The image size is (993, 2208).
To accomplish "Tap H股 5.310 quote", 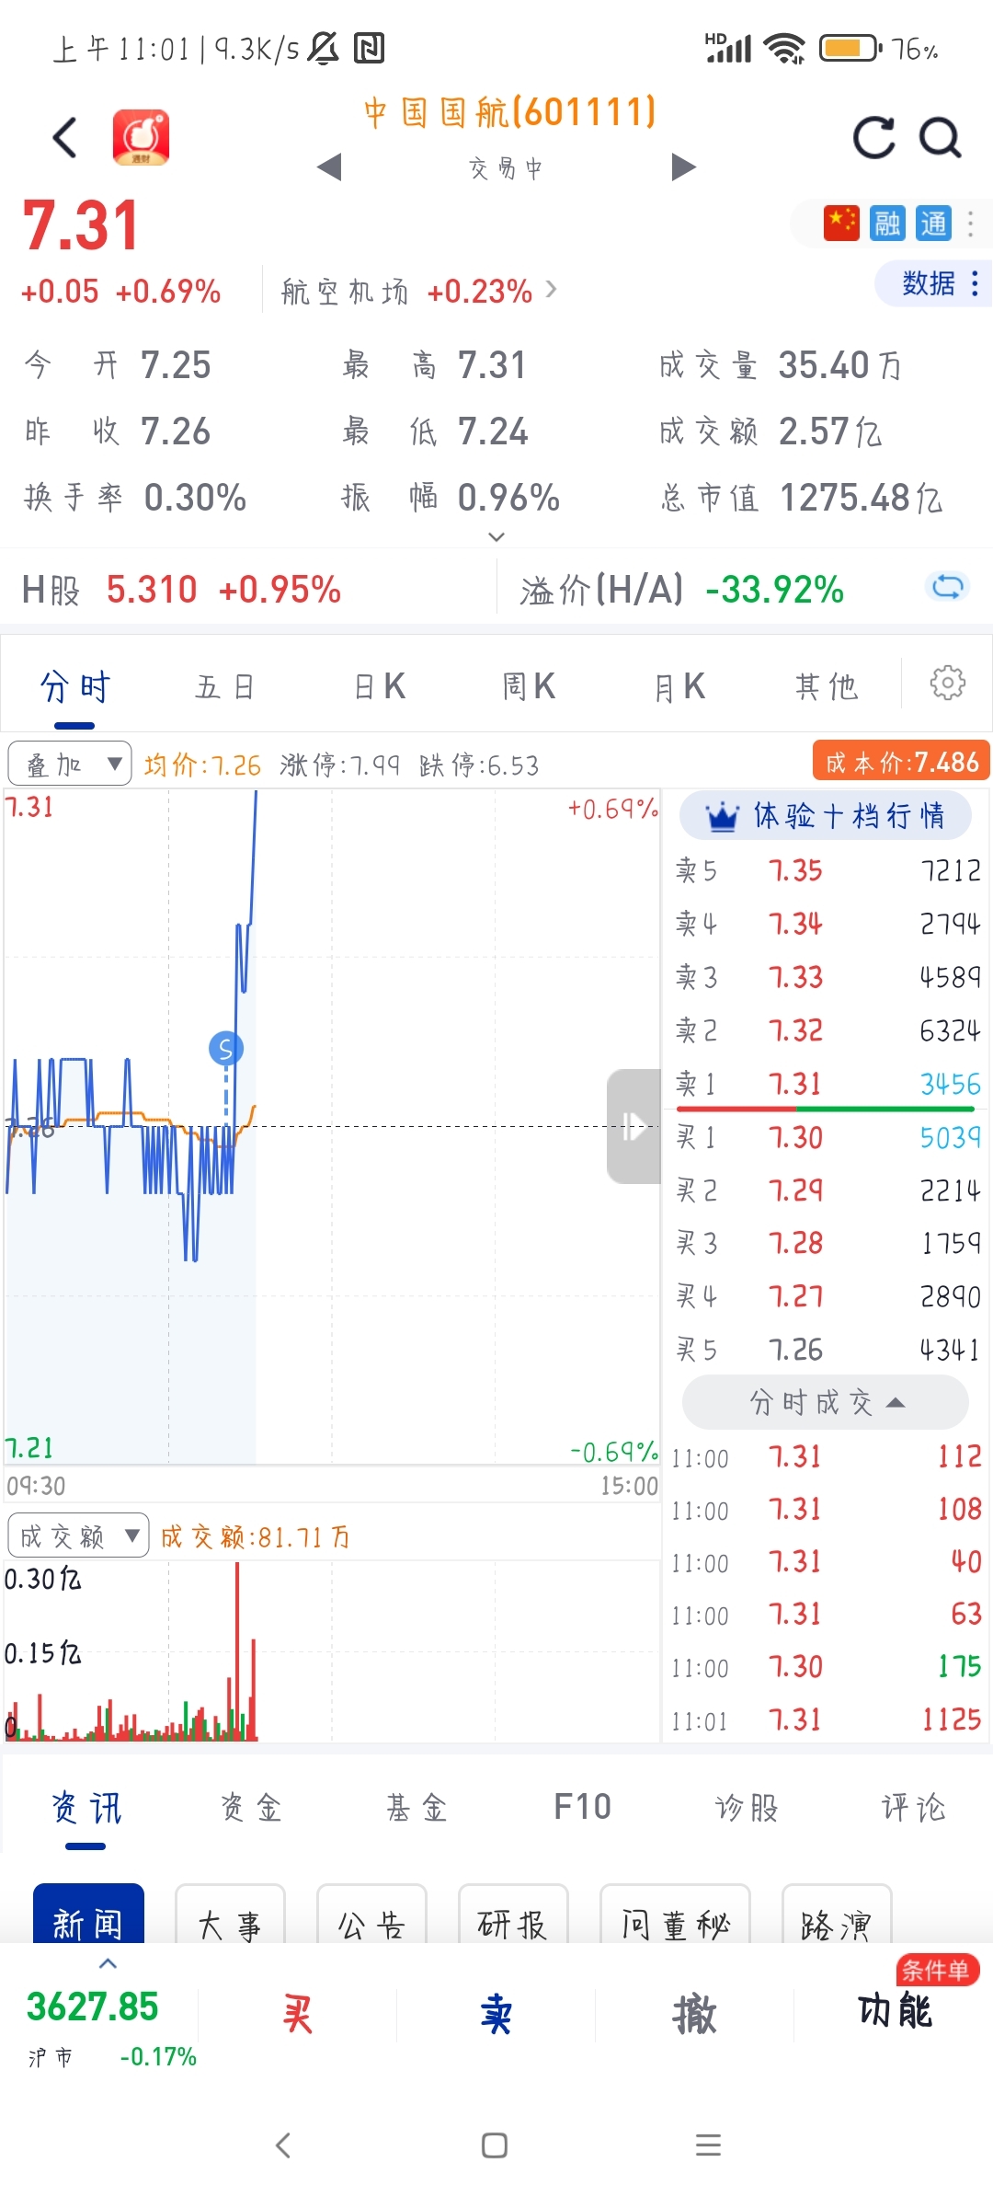I will (x=182, y=590).
